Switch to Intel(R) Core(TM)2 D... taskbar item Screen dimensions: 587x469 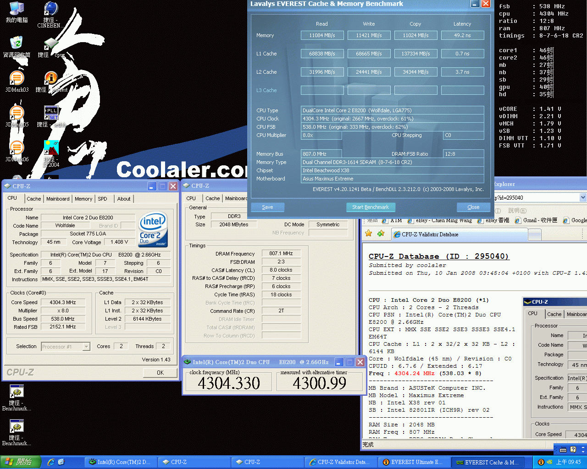click(121, 462)
